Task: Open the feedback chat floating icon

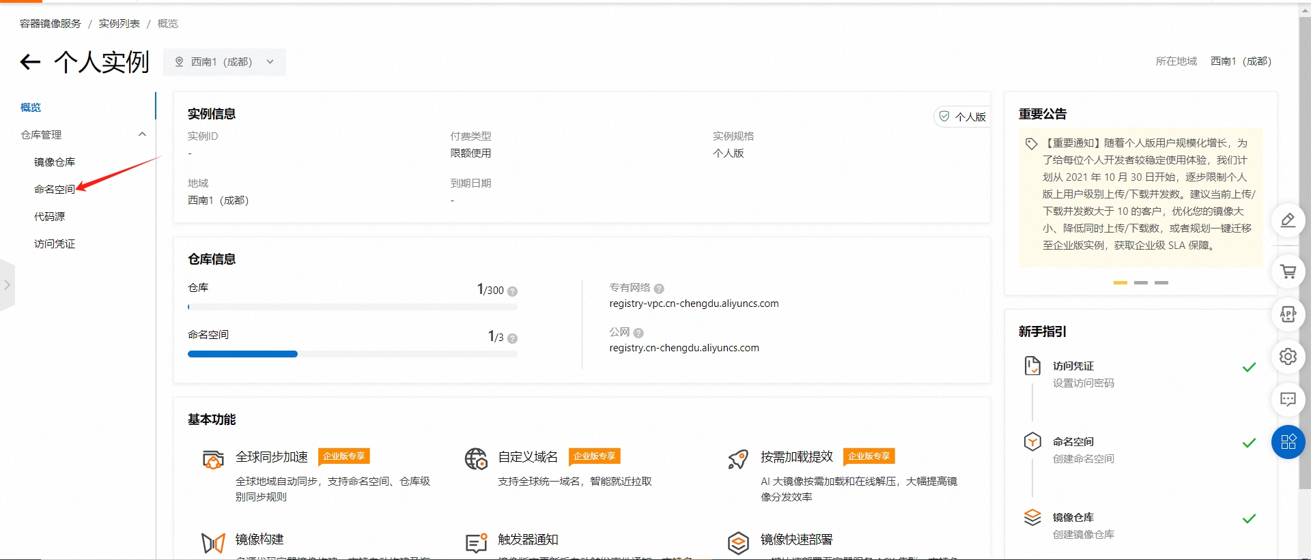Action: point(1288,399)
